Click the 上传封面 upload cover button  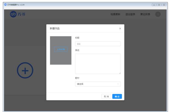[x=61, y=50]
